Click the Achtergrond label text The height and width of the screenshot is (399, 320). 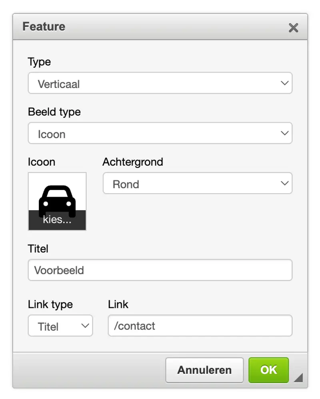pyautogui.click(x=133, y=162)
